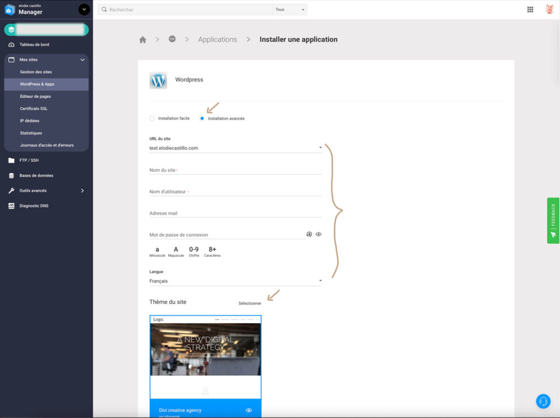Preview Divi creative agency with eye icon
The height and width of the screenshot is (418, 560).
coord(249,410)
